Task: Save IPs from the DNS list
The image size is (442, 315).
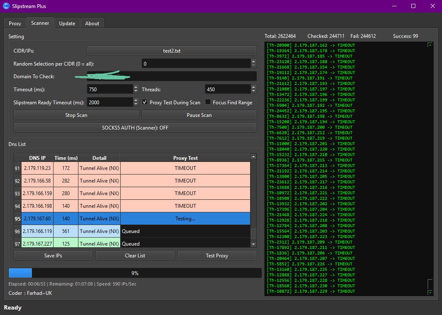Action: coord(53,255)
